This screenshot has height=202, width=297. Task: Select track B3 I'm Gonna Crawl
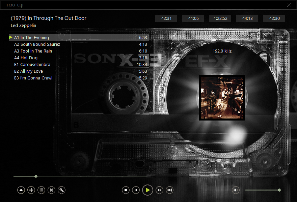[33, 78]
